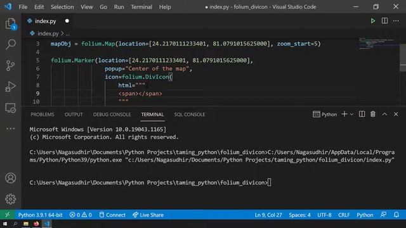This screenshot has width=406, height=228.
Task: Click Connect in the status bar
Action: (x=112, y=215)
